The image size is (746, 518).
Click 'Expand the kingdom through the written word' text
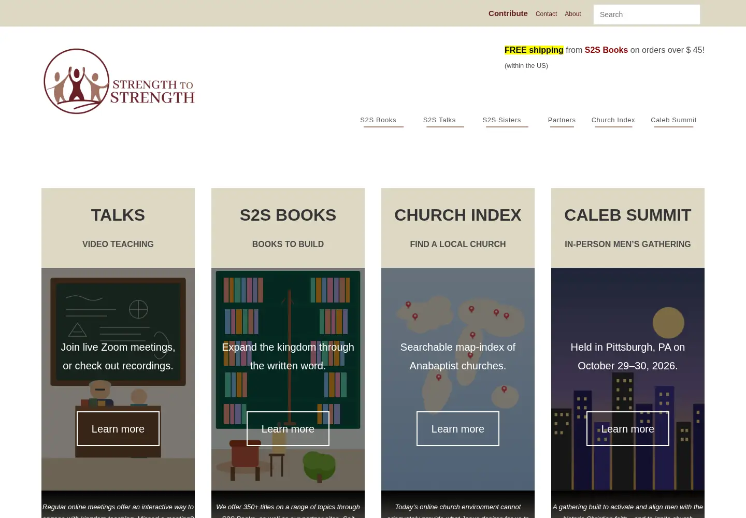tap(288, 356)
